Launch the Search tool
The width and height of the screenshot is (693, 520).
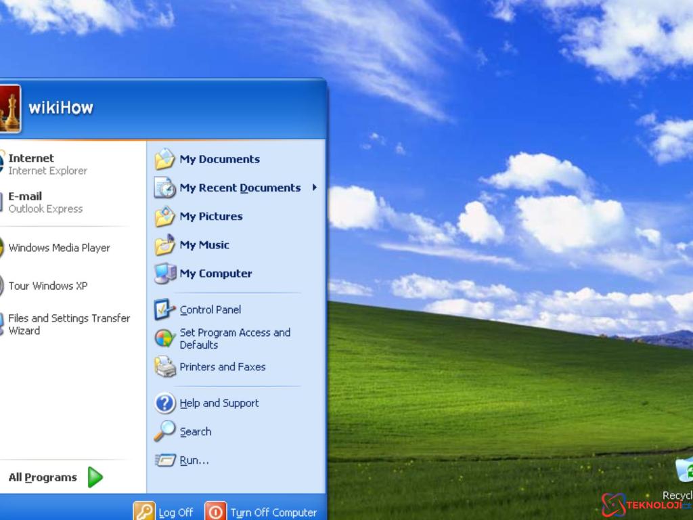coord(196,431)
